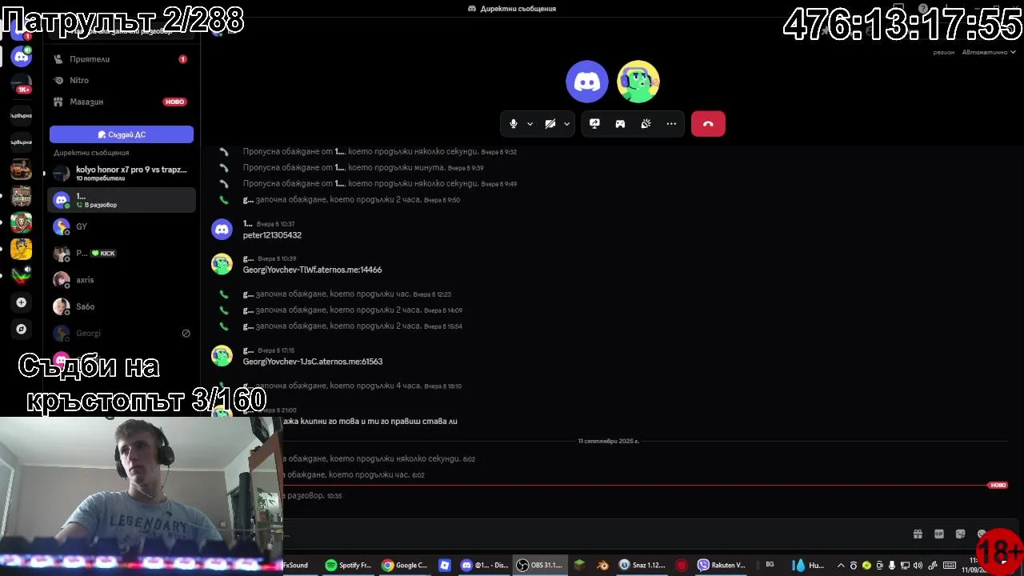Viewport: 1024px width, 576px height.
Task: Click the "Пропусна обаждане" entry from 9:32
Action: tap(379, 151)
